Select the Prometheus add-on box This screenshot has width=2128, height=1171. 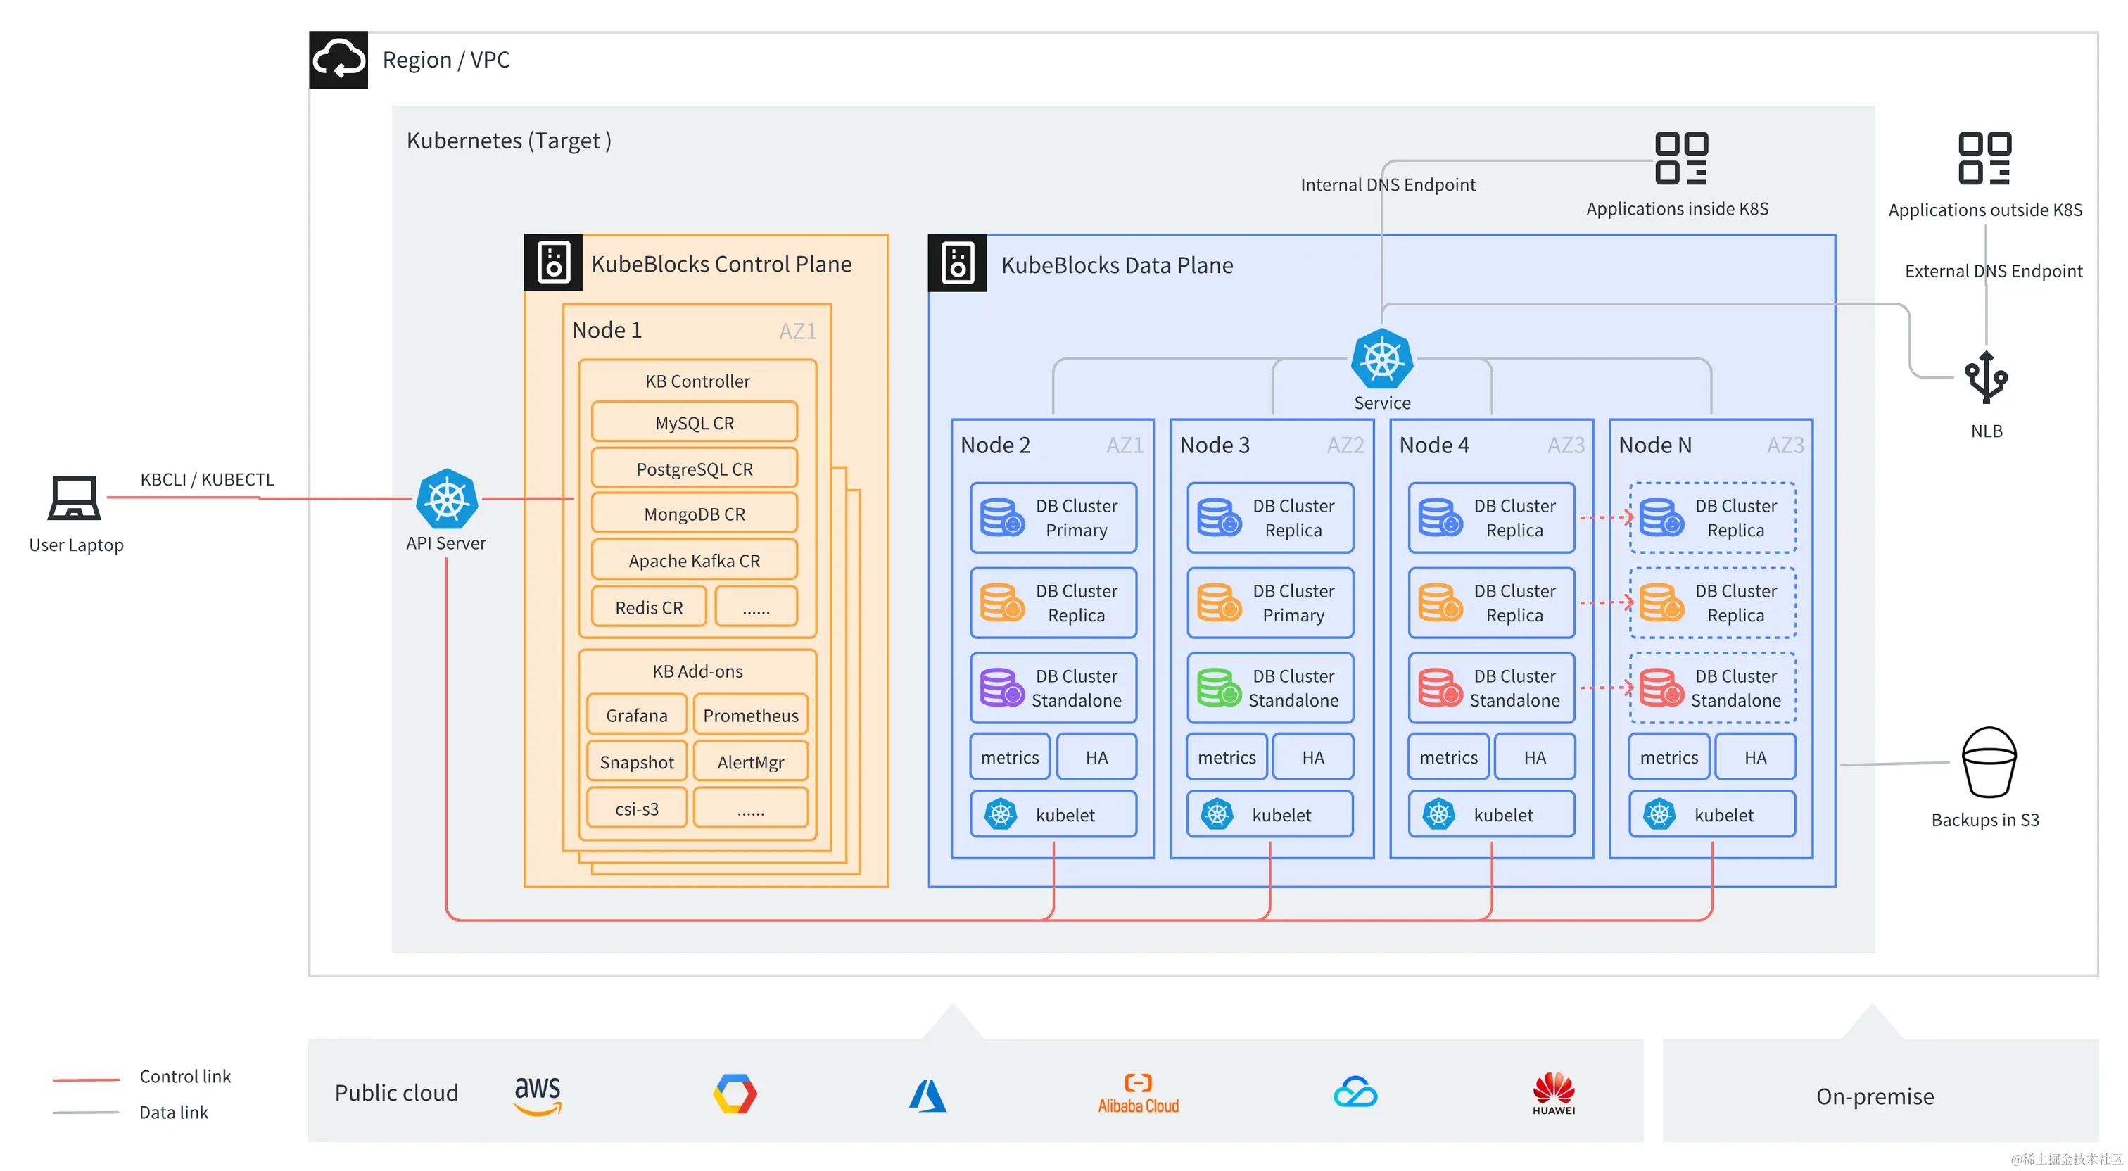coord(750,715)
